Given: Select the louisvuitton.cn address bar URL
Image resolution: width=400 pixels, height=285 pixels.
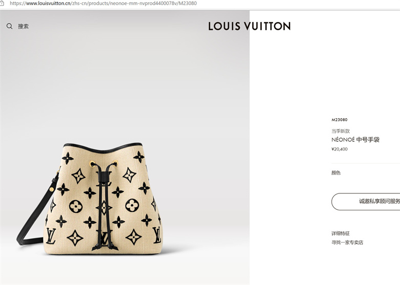Looking at the screenshot, I should pyautogui.click(x=103, y=3).
